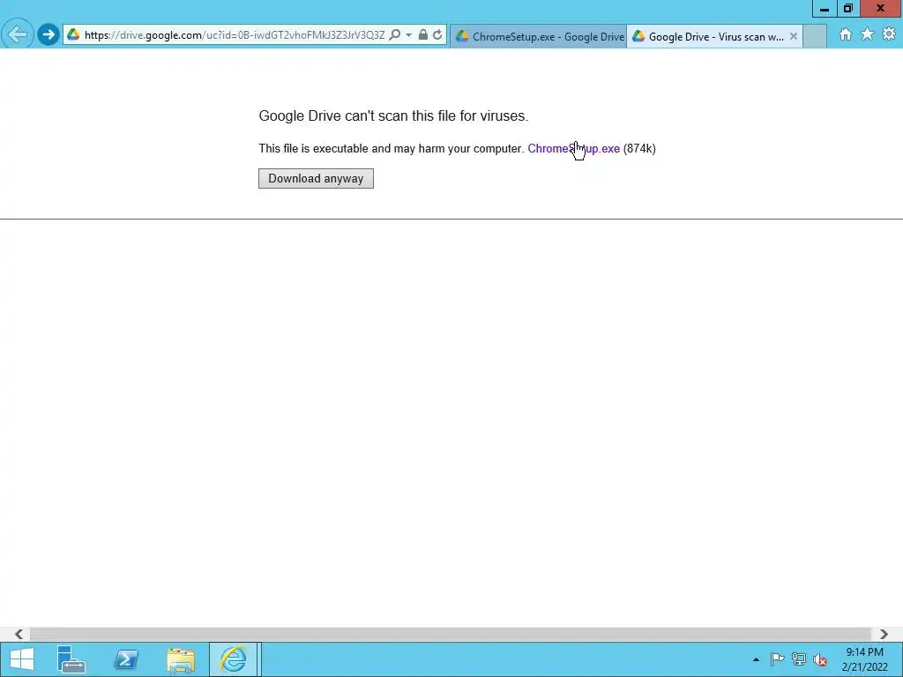Restore down the Internet Explorer window
This screenshot has height=677, width=903.
(847, 9)
